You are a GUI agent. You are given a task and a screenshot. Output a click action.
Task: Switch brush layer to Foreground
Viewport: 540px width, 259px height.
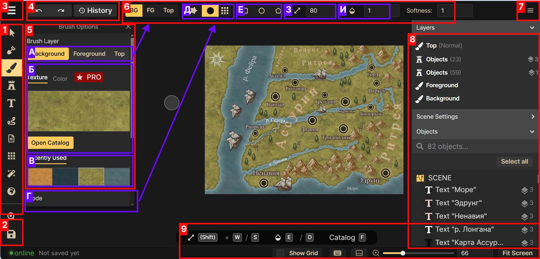[x=89, y=54]
